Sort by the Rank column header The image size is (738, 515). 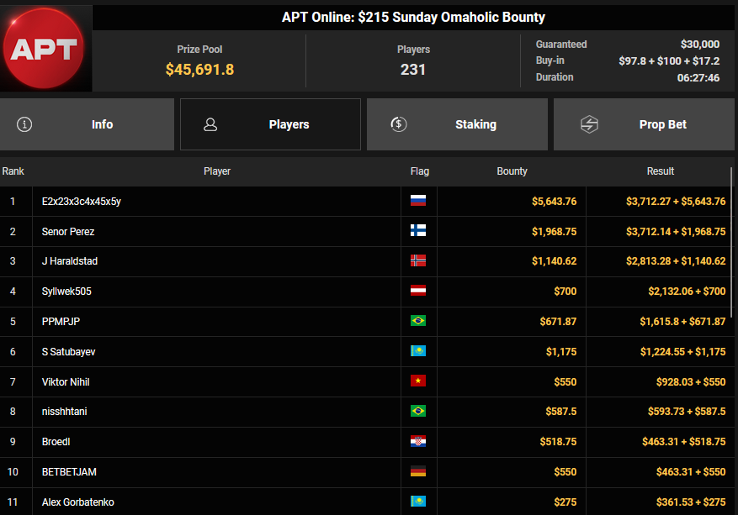pyautogui.click(x=13, y=171)
